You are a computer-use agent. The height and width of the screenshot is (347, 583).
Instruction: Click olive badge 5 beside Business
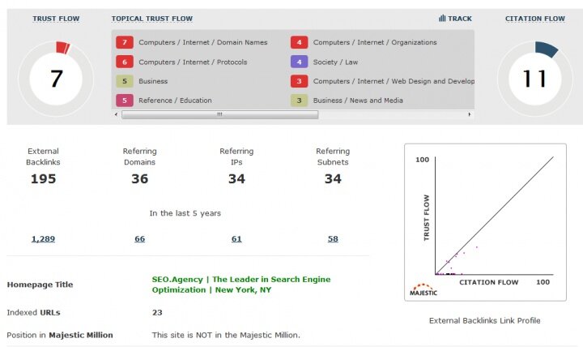coord(125,81)
